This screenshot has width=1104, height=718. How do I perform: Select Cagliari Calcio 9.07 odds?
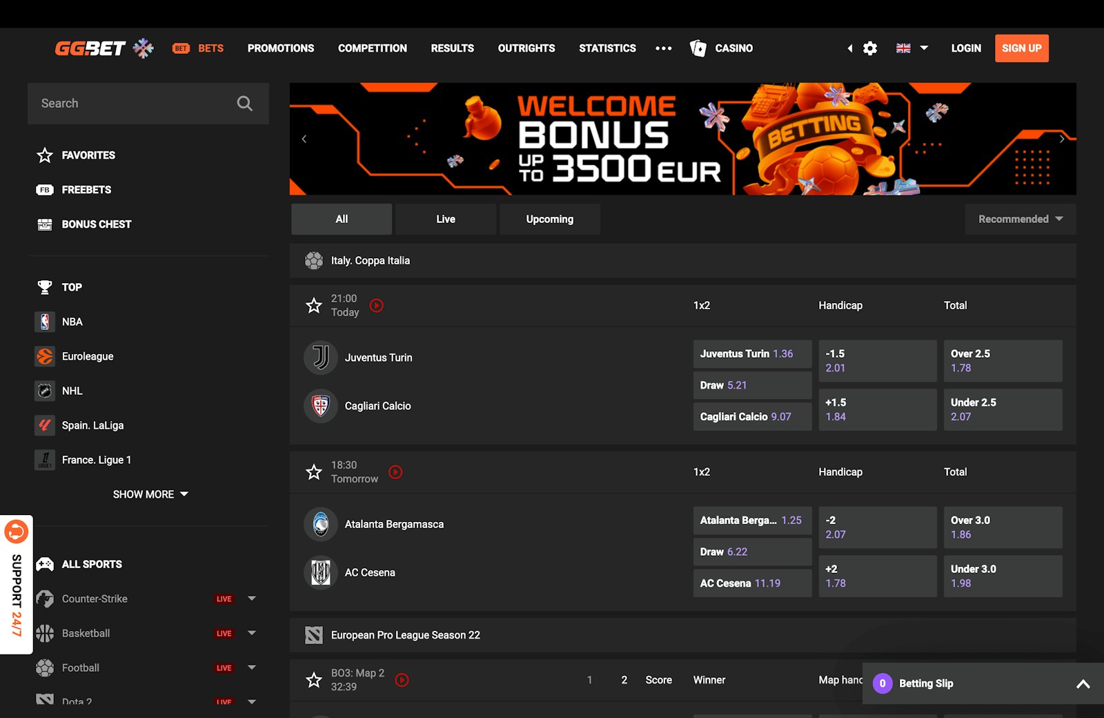pos(751,416)
